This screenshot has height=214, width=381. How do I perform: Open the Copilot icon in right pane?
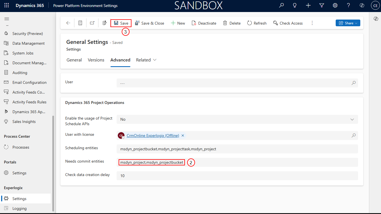[376, 19]
